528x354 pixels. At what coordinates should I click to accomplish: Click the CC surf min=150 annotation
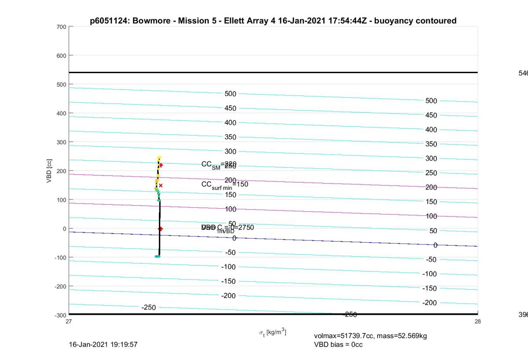[x=224, y=185]
